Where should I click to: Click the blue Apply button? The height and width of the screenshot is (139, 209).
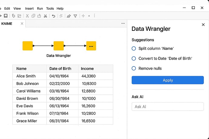[168, 80]
